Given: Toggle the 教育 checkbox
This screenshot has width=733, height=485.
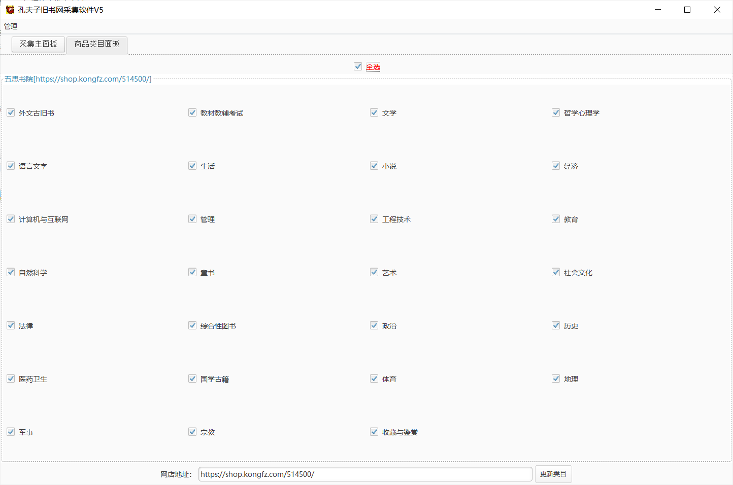Looking at the screenshot, I should point(556,219).
